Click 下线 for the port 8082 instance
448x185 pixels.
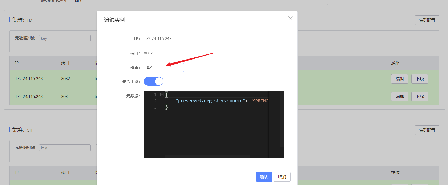coord(420,79)
